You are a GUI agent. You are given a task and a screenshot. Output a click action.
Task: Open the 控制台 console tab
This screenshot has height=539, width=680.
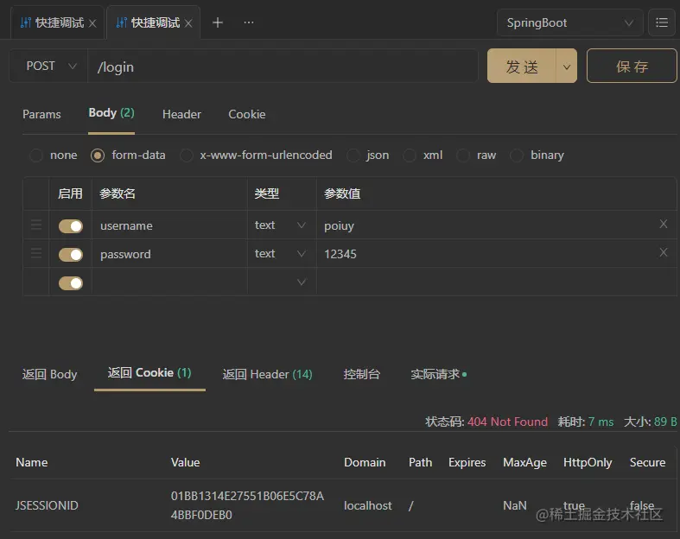click(362, 374)
